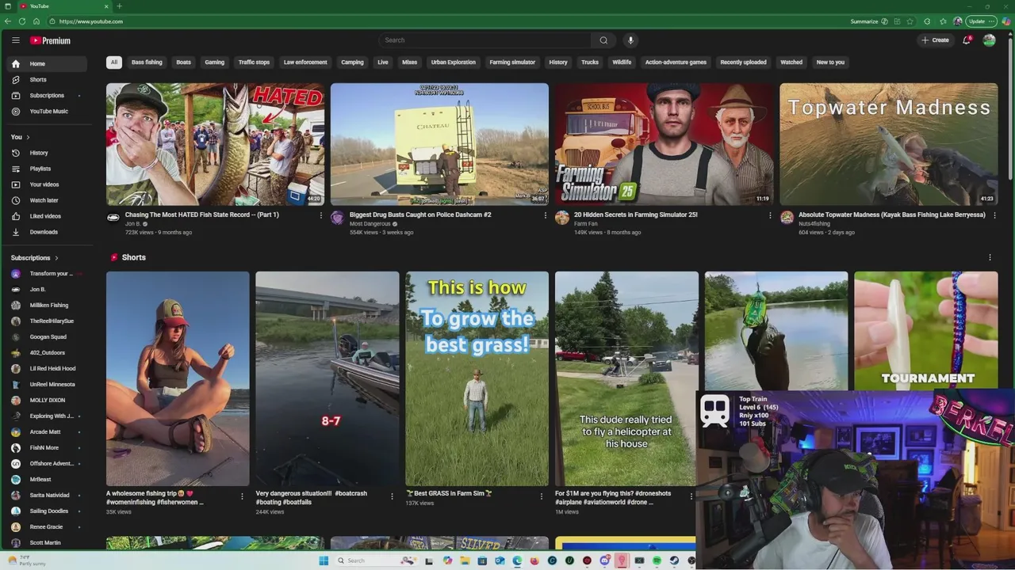Open History in the sidebar
The image size is (1015, 570).
(x=47, y=153)
